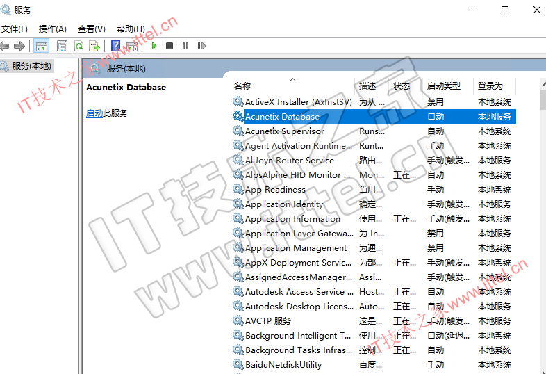Open the Help question mark icon

click(115, 46)
